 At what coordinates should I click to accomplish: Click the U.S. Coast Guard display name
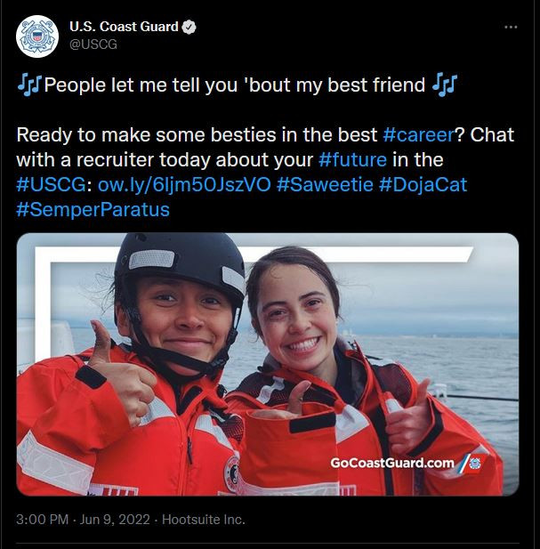pyautogui.click(x=125, y=28)
